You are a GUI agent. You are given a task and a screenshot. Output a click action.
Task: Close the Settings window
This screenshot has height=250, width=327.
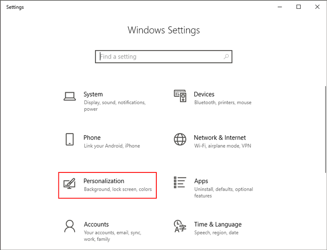click(317, 7)
